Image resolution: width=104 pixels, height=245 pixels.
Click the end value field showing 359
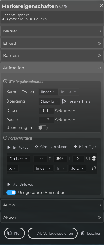(60, 159)
